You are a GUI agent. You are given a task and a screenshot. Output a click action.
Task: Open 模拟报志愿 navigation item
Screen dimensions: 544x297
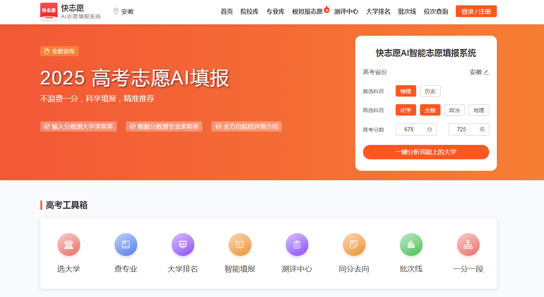click(x=307, y=11)
